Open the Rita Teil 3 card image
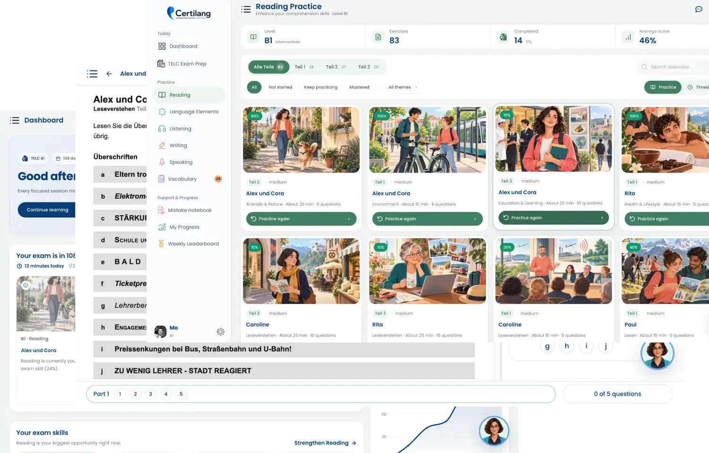This screenshot has height=453, width=709. click(x=427, y=271)
